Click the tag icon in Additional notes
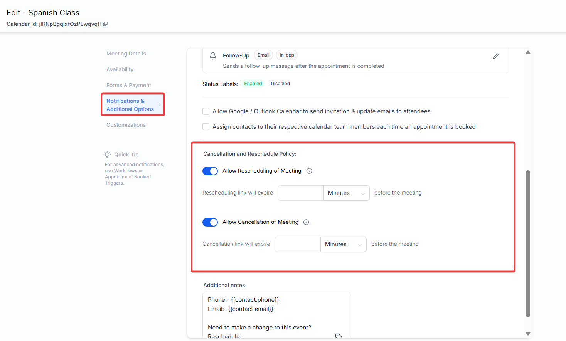This screenshot has width=566, height=341. [x=339, y=336]
